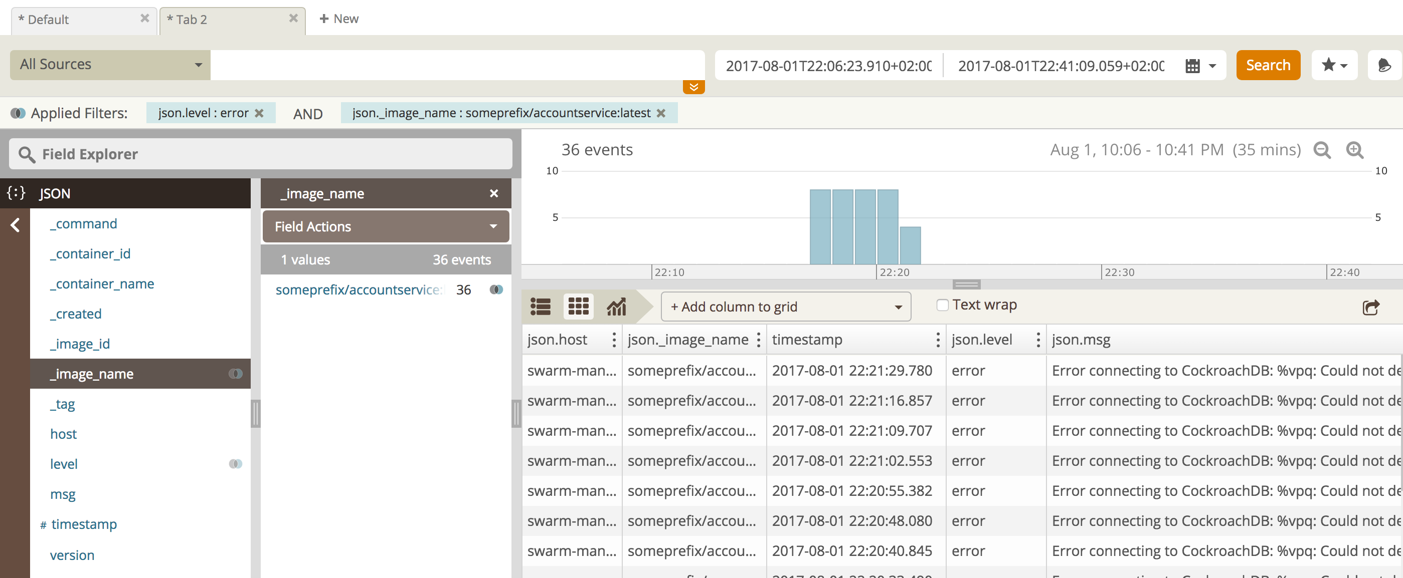Select the version field
The image size is (1403, 578).
72,555
